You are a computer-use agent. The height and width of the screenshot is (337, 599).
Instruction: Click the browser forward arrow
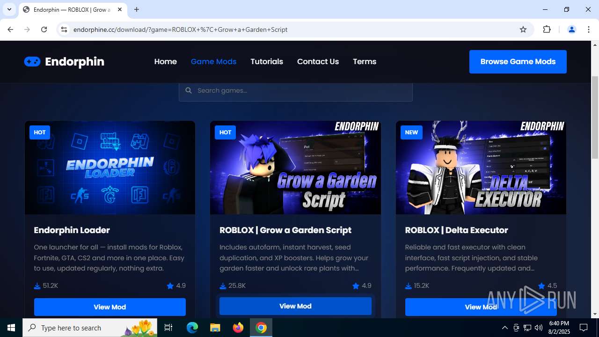(27, 29)
